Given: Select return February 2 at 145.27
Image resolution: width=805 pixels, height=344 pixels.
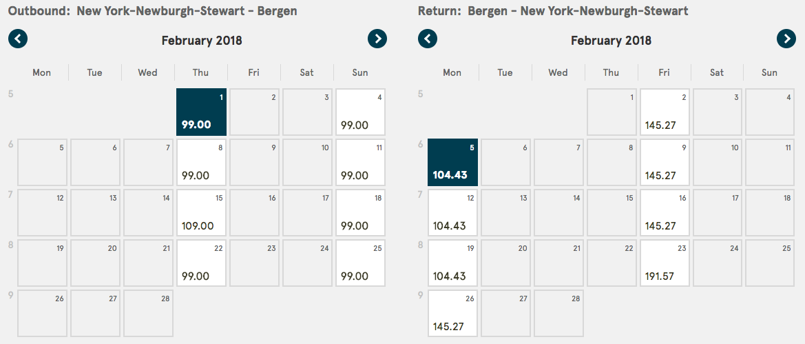Looking at the screenshot, I should pos(664,112).
